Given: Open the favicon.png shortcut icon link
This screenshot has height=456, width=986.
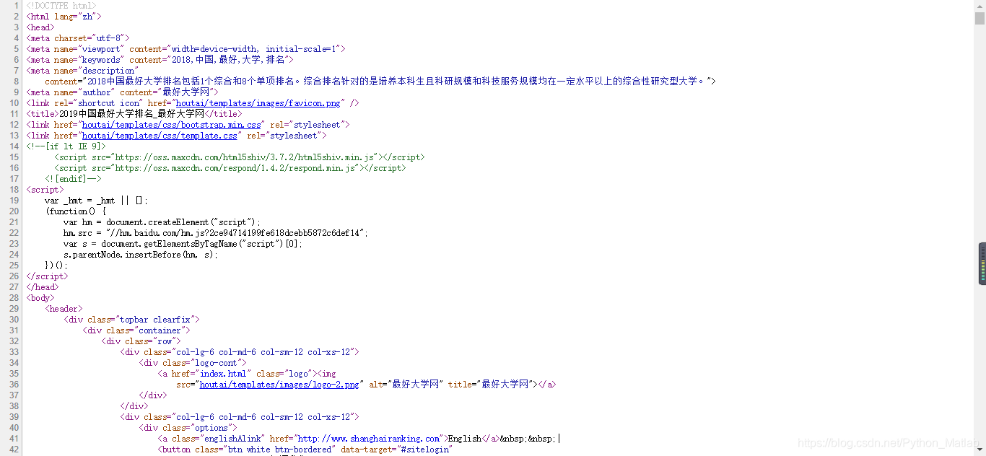Looking at the screenshot, I should [x=257, y=102].
